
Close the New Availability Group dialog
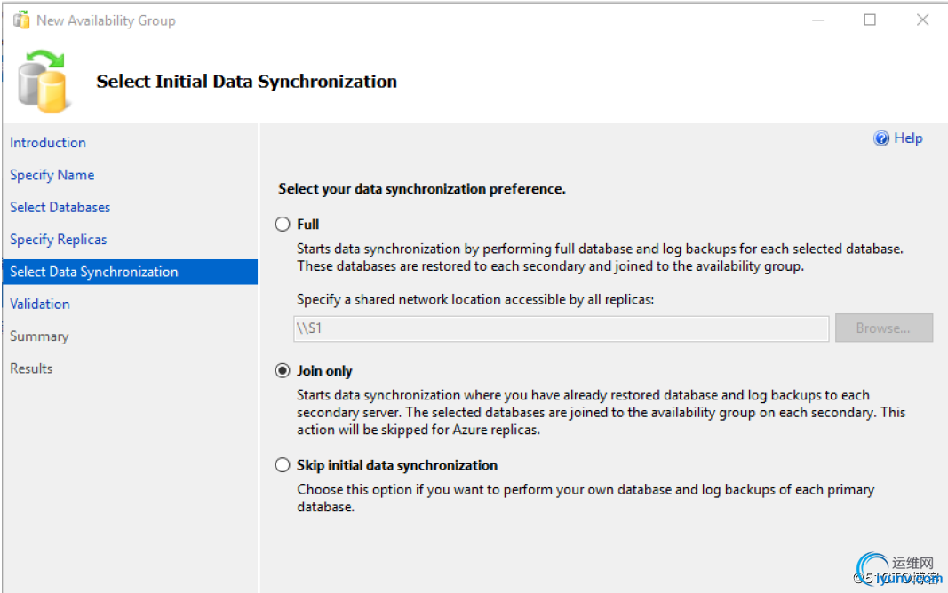922,20
